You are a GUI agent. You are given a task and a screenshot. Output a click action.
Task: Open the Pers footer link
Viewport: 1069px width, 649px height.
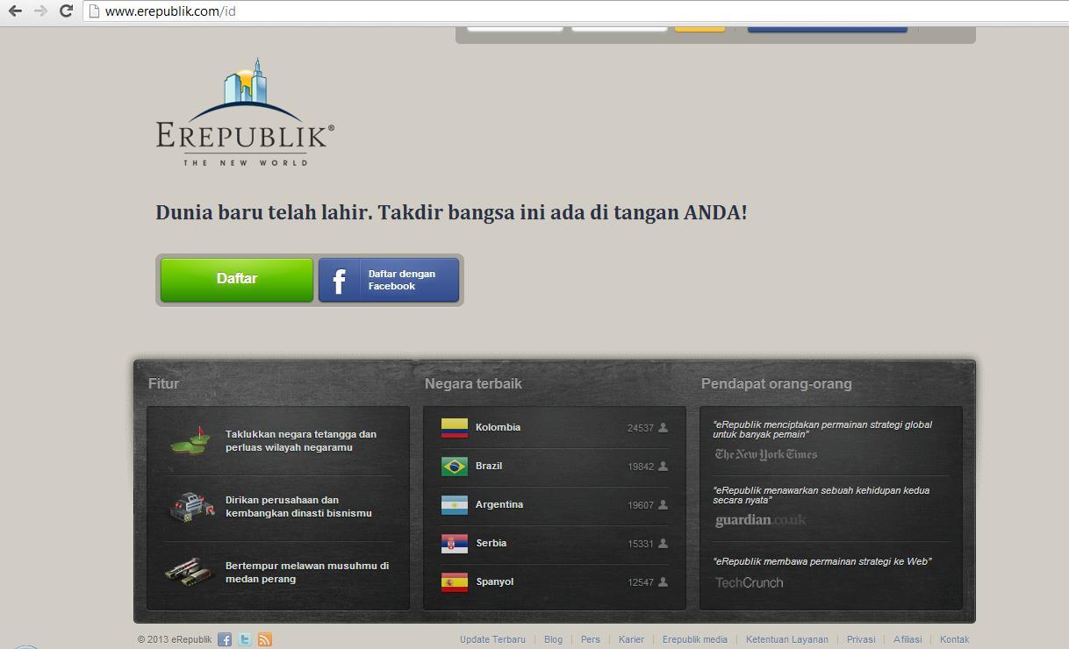tap(591, 639)
